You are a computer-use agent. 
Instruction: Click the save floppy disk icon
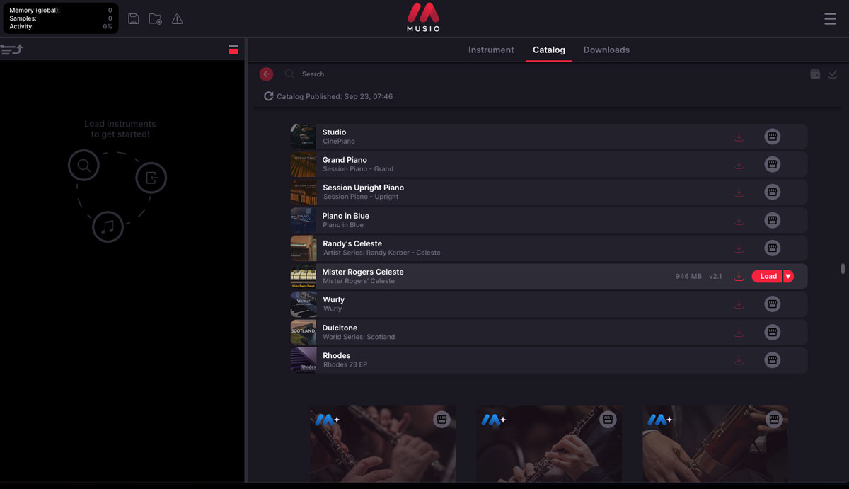click(133, 19)
